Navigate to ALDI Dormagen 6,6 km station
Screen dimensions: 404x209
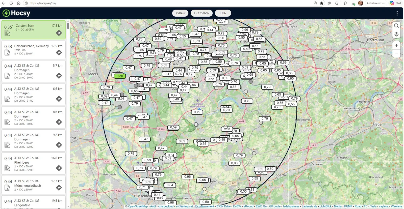[x=59, y=99]
